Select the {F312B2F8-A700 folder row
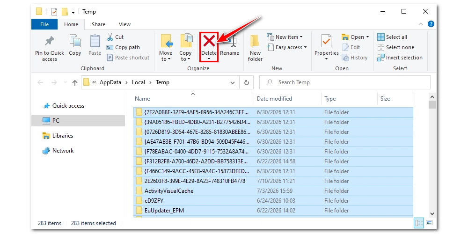 click(273, 161)
